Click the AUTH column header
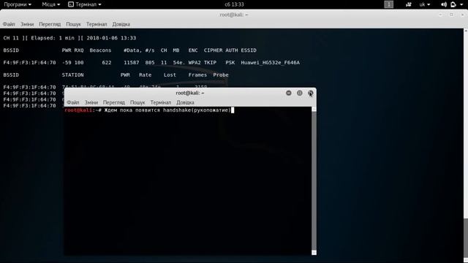468x263 pixels. pyautogui.click(x=232, y=50)
